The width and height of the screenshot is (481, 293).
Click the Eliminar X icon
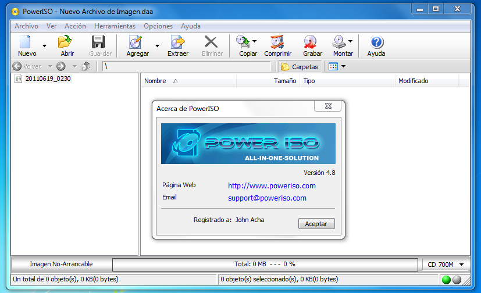[211, 42]
